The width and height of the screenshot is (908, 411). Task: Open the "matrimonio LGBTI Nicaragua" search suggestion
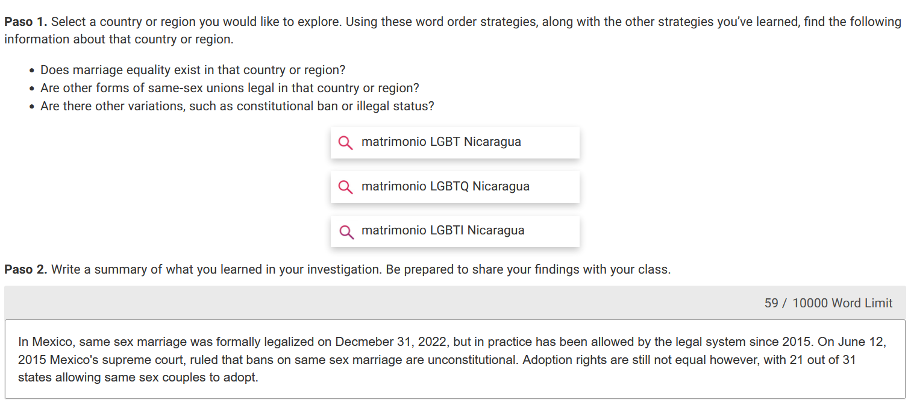pyautogui.click(x=455, y=231)
